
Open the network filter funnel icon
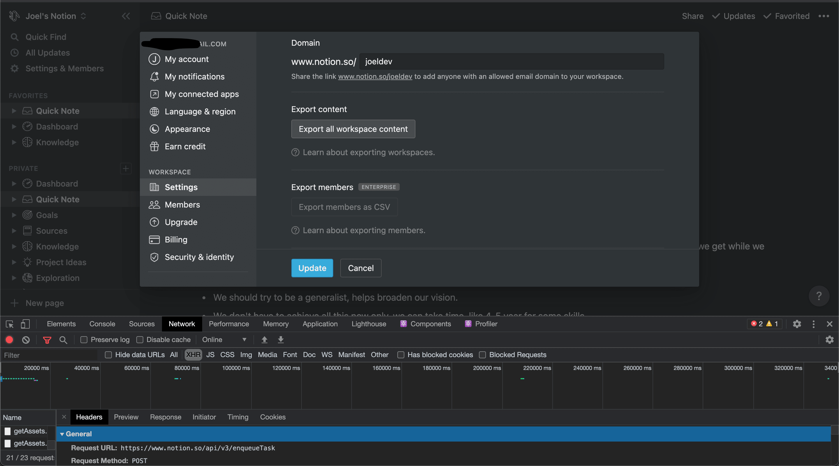(47, 339)
